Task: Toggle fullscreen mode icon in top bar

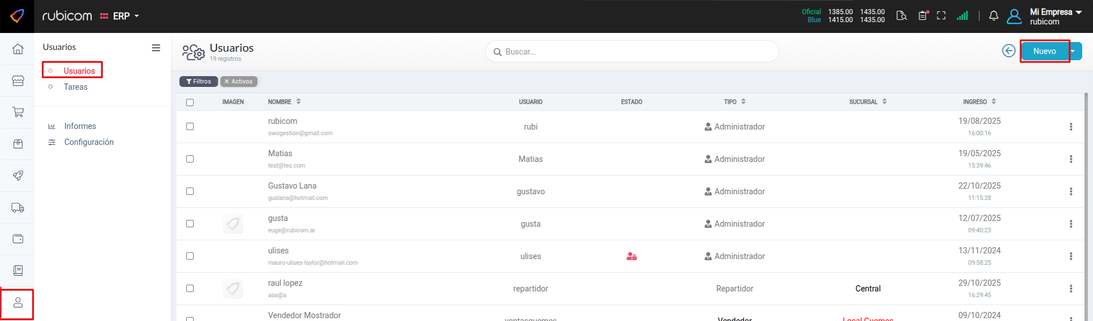Action: pyautogui.click(x=941, y=16)
